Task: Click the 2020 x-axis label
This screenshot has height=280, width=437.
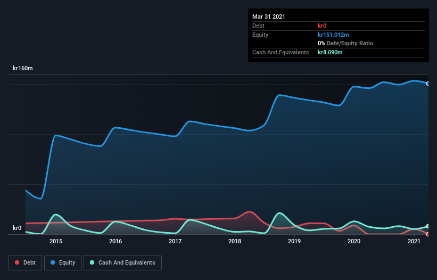Action: tap(354, 241)
